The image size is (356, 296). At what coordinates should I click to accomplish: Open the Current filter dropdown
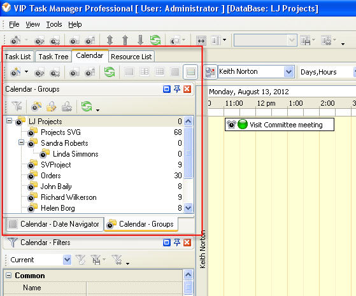pos(67,260)
